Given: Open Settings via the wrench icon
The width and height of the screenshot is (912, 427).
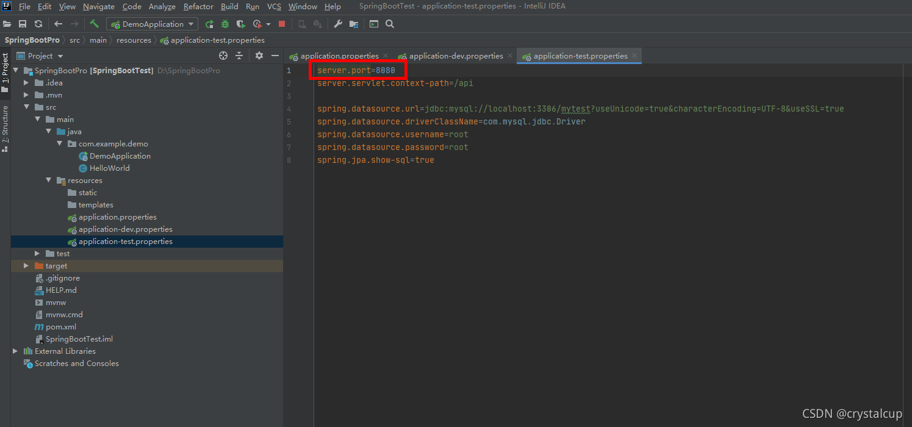Looking at the screenshot, I should point(338,24).
